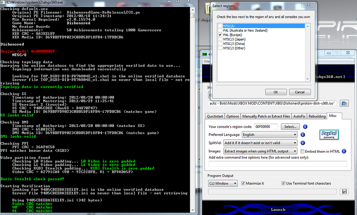Click the info icon beside region code Select button

pyautogui.click(x=305, y=127)
